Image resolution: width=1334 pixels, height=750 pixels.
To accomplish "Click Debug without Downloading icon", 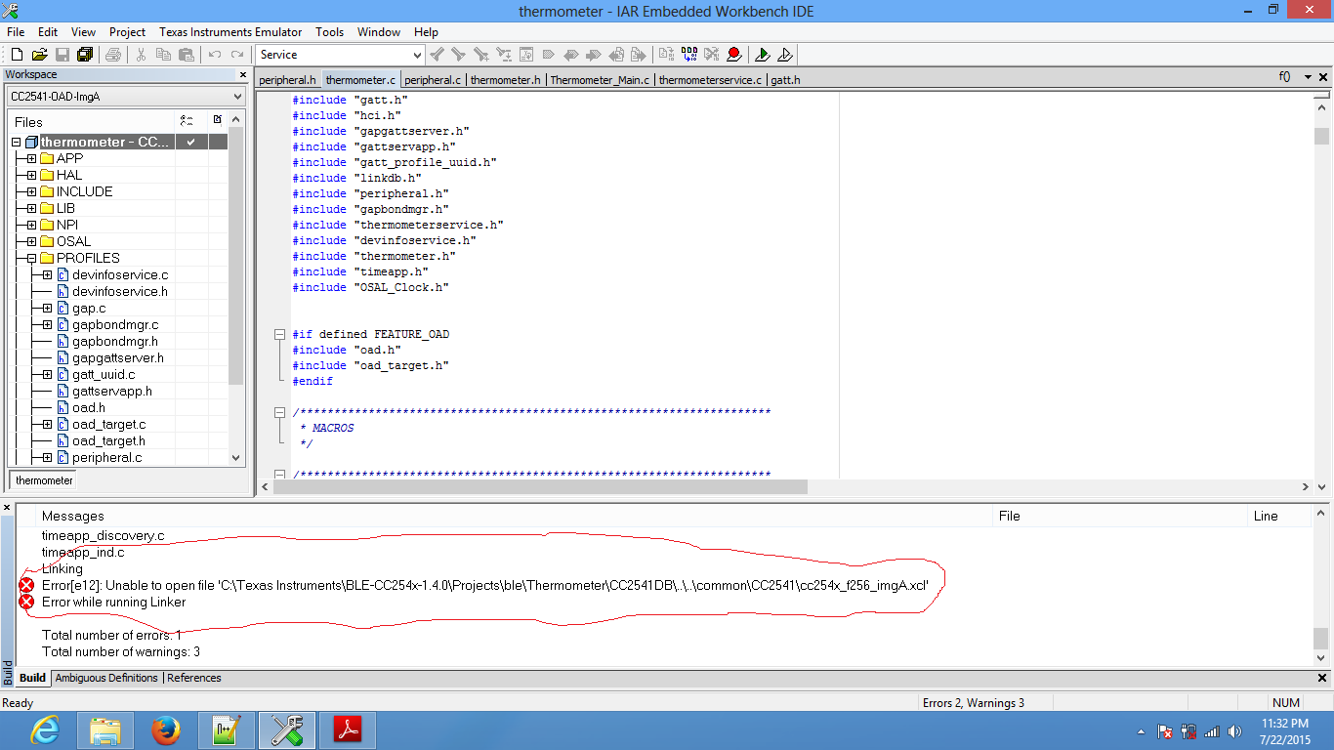I will click(x=785, y=55).
